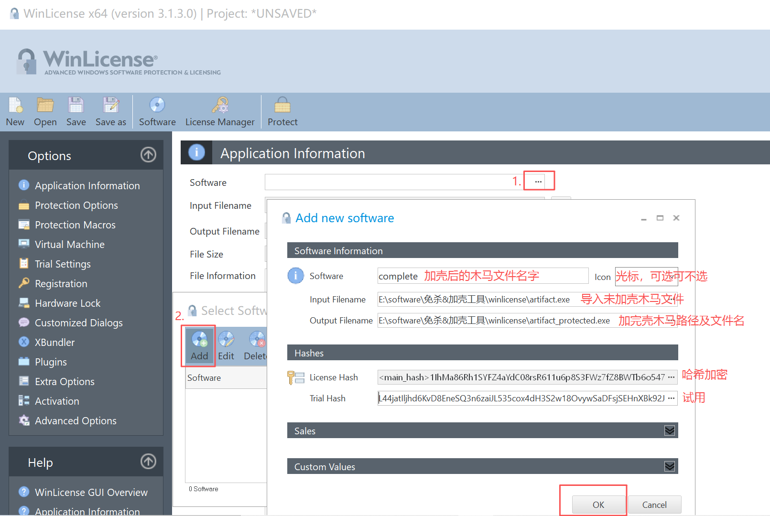Click the Trial Hash text field

(521, 398)
